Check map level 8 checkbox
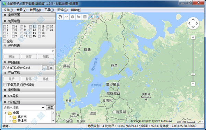This screenshot has width=206, height=130. point(22,26)
